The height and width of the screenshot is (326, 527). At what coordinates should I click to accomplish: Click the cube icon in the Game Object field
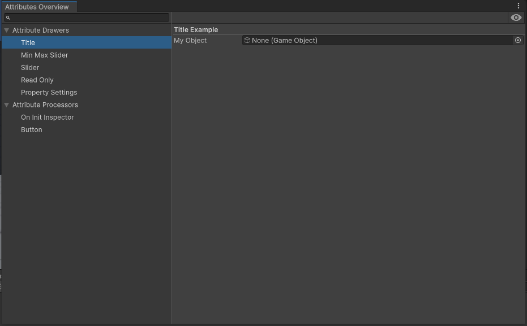[247, 40]
